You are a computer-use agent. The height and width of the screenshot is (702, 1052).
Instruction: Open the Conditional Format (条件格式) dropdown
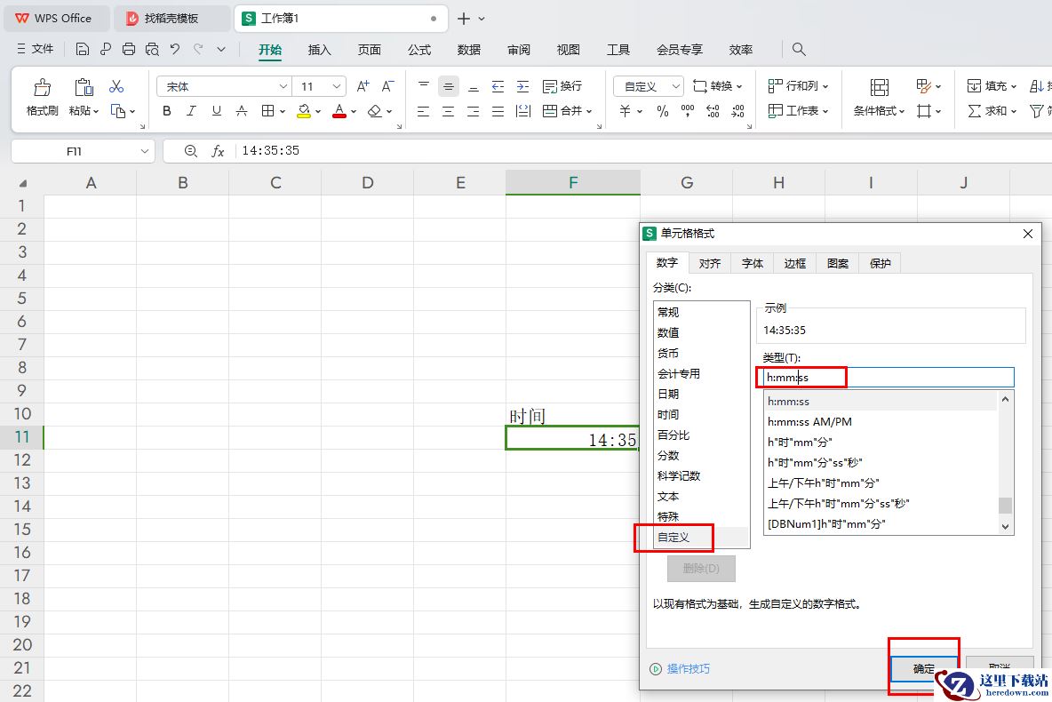879,111
